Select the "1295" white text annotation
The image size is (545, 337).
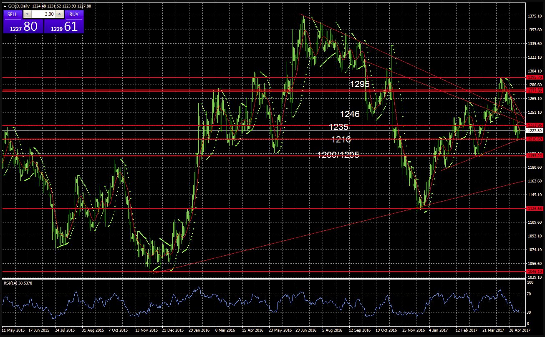pos(360,84)
